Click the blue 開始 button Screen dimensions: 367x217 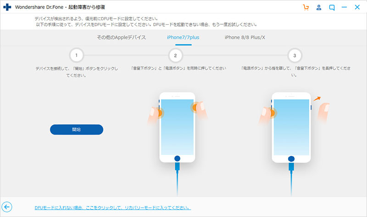tap(77, 129)
